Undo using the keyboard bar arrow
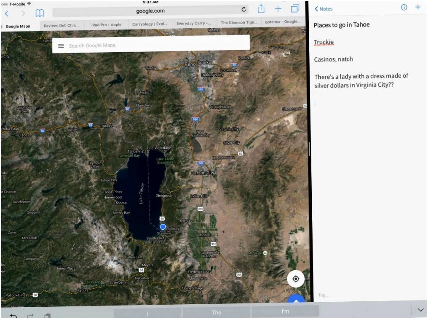 (x=13, y=316)
